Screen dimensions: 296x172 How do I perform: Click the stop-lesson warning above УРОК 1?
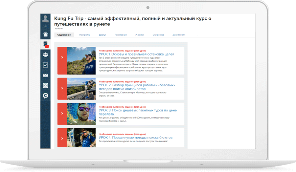[122, 51]
